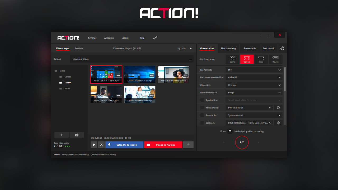Open Webcam settings gear
Screen dimensions: 338x190
click(278, 123)
